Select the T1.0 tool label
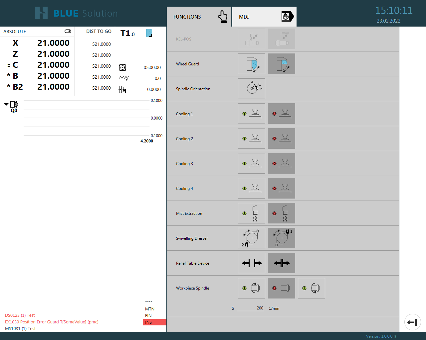The height and width of the screenshot is (340, 426). pyautogui.click(x=127, y=34)
